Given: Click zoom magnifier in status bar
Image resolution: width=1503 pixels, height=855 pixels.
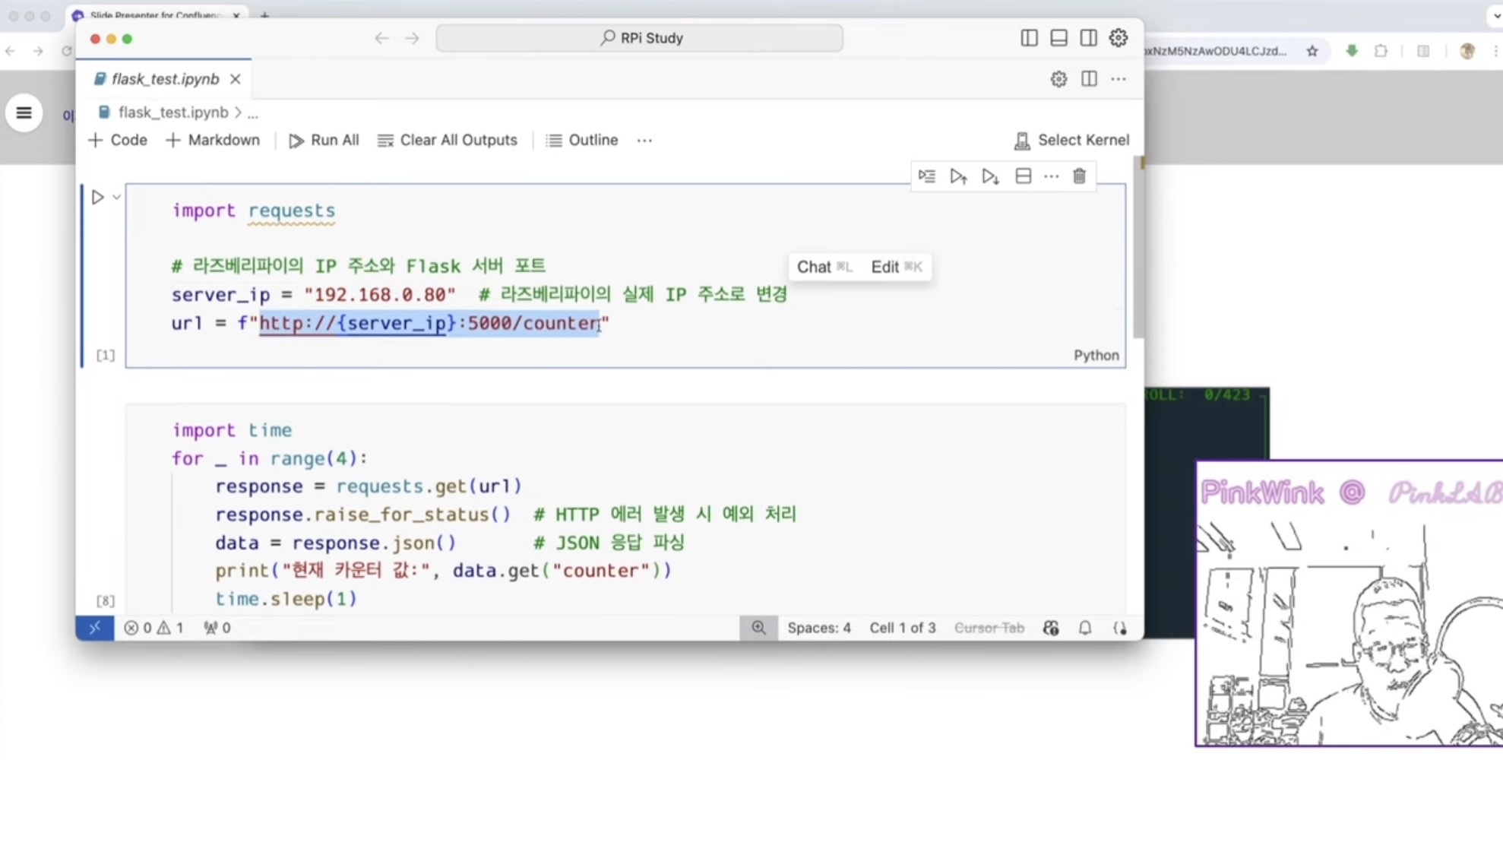Looking at the screenshot, I should point(758,628).
